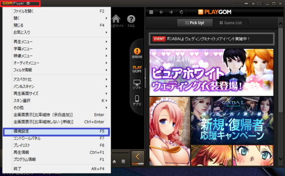Image resolution: width=285 pixels, height=176 pixels.
Task: Open the blonde green-eyed character thumbnail
Action: (253, 155)
